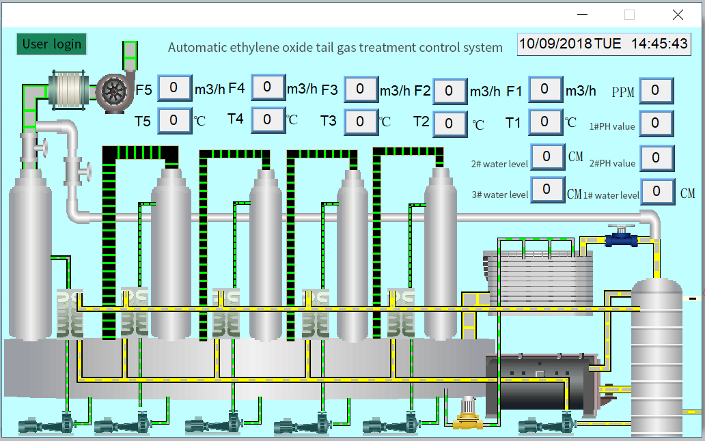Click the 1#PH value field

tap(656, 123)
